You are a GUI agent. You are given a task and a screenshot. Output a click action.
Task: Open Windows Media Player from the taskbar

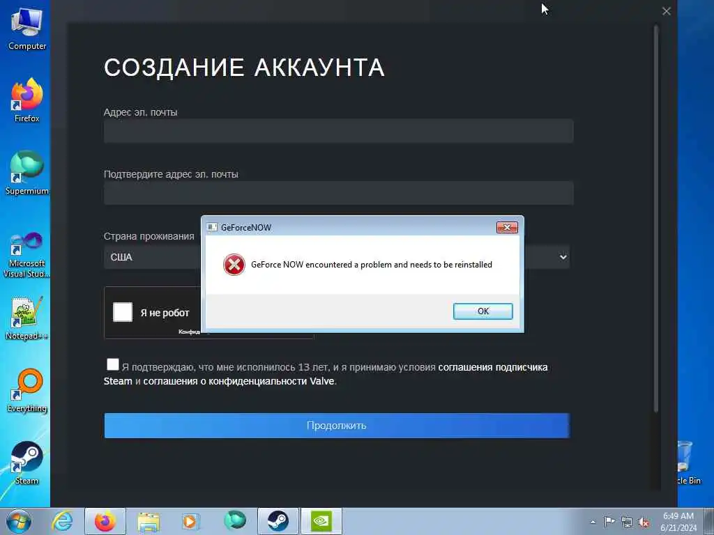(x=190, y=521)
